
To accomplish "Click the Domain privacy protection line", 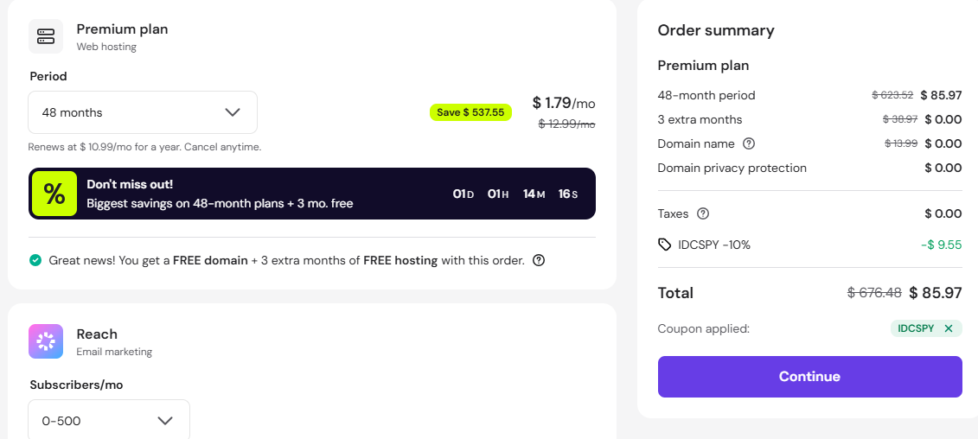I will [x=732, y=168].
